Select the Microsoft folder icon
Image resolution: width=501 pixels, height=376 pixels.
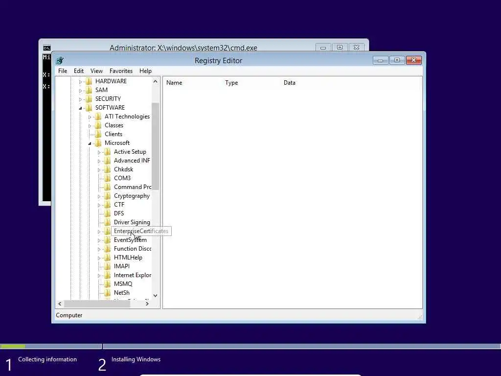pyautogui.click(x=98, y=143)
